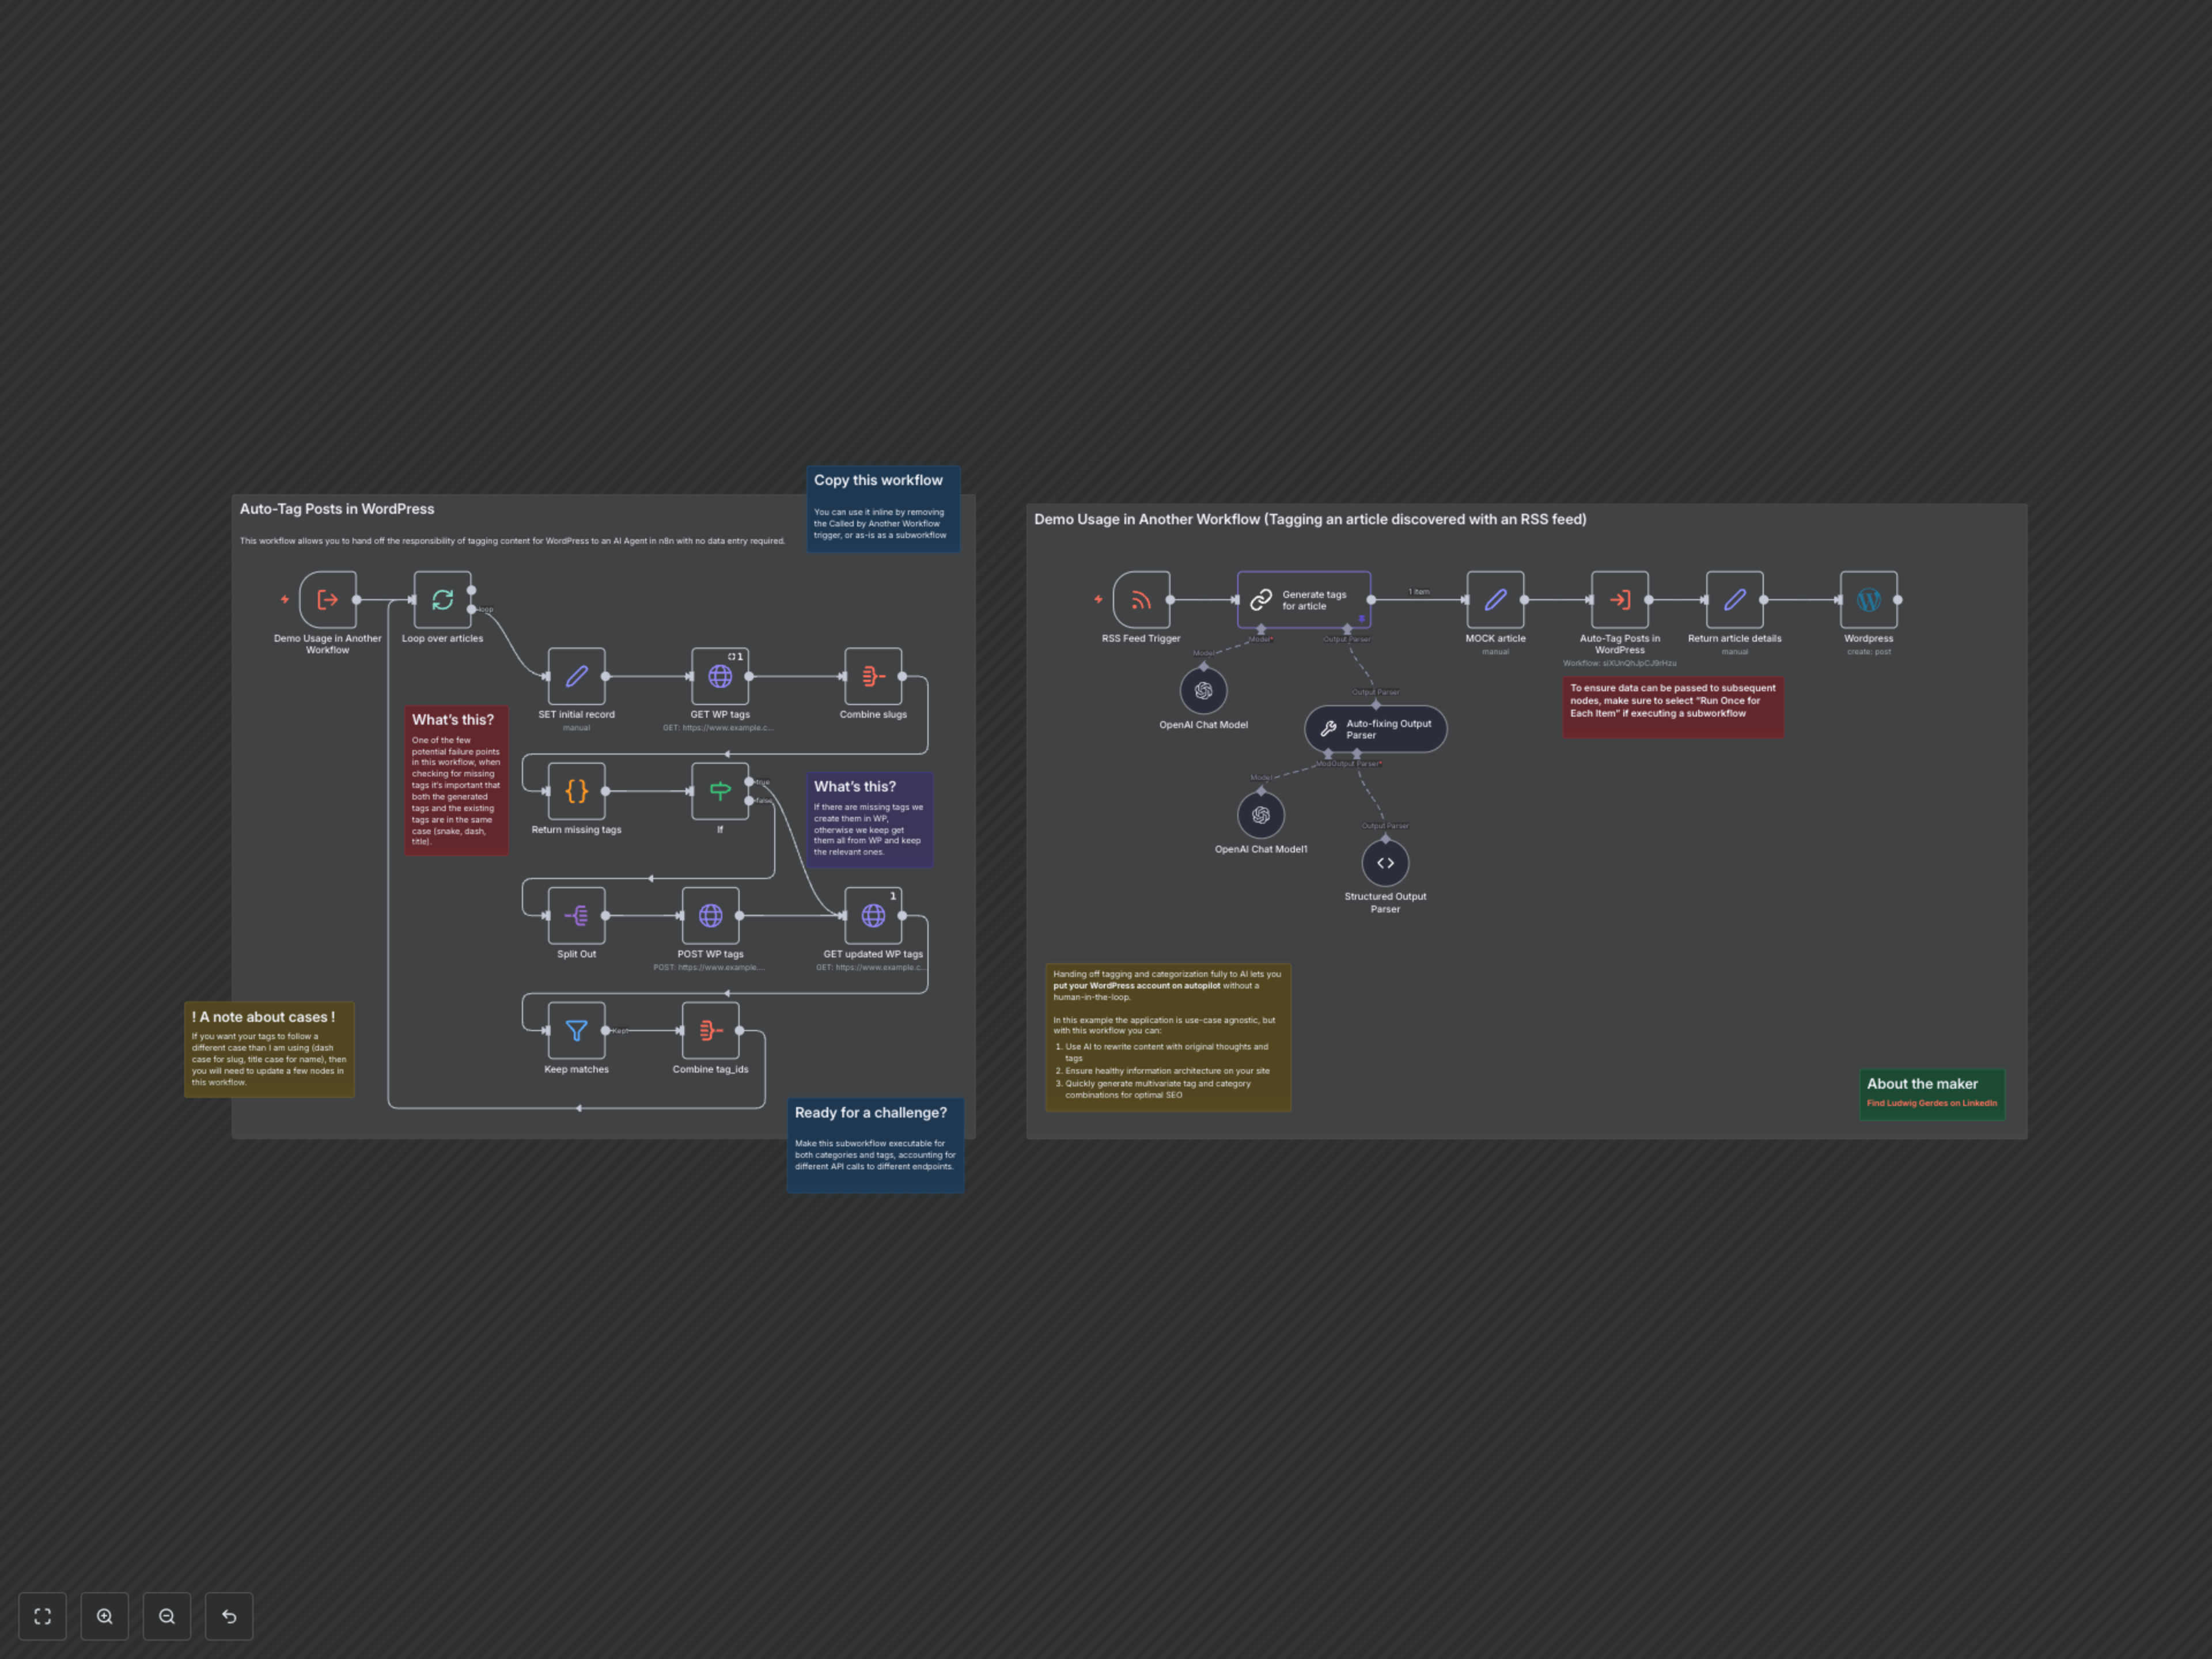
Task: Open the Structured Output Parser node
Action: [x=1385, y=863]
